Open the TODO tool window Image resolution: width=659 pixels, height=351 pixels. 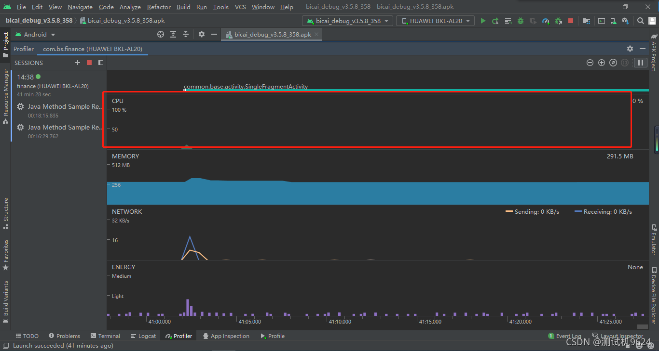tap(27, 336)
